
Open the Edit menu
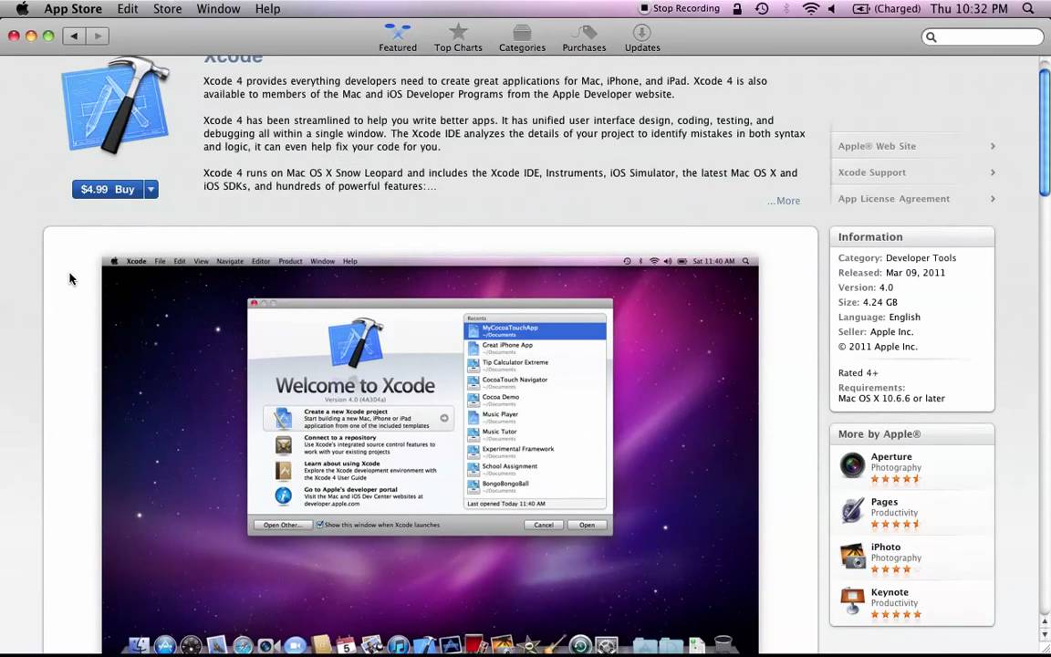[128, 9]
